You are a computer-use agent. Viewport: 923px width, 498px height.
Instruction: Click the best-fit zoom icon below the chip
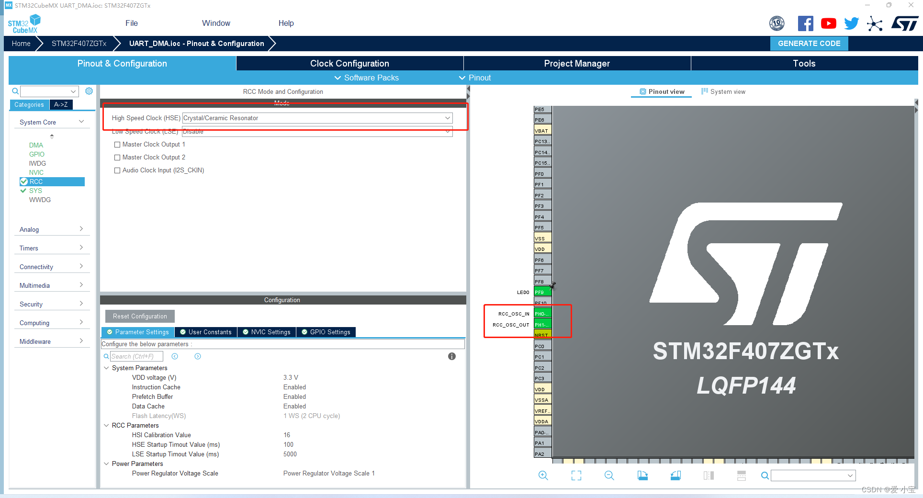tap(576, 475)
